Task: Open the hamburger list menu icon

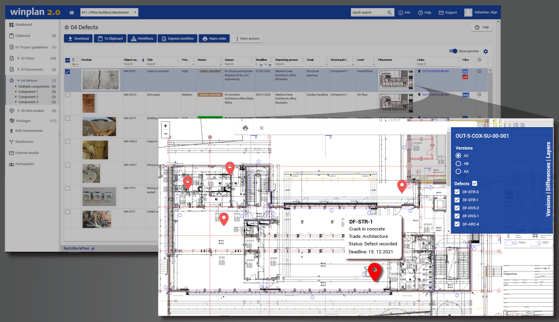Action: (x=72, y=13)
